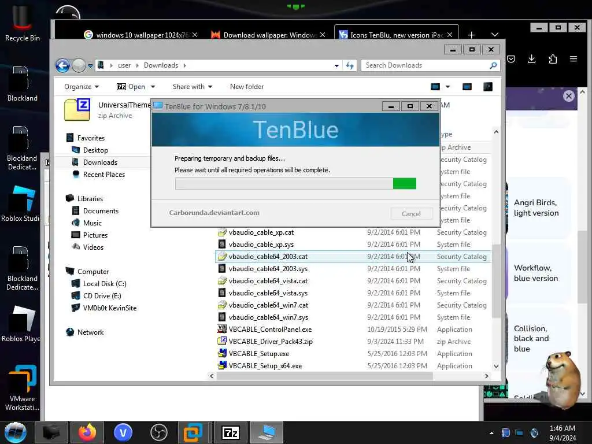Click the file list scroll down arrow
The image size is (592, 444).
(x=496, y=366)
